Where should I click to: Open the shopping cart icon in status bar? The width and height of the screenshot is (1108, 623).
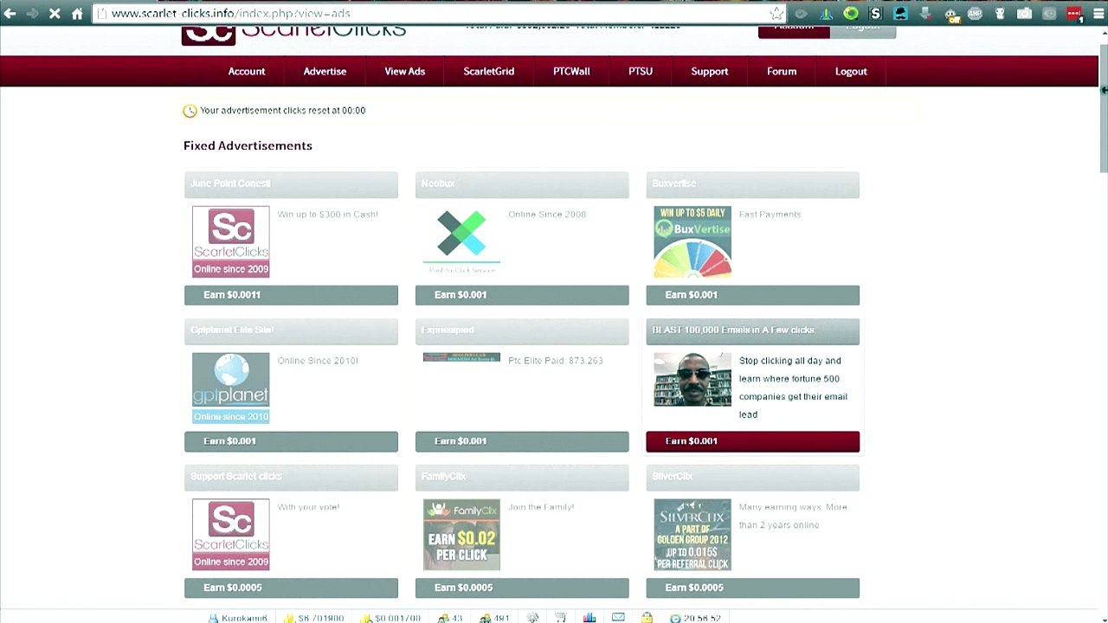pos(561,618)
